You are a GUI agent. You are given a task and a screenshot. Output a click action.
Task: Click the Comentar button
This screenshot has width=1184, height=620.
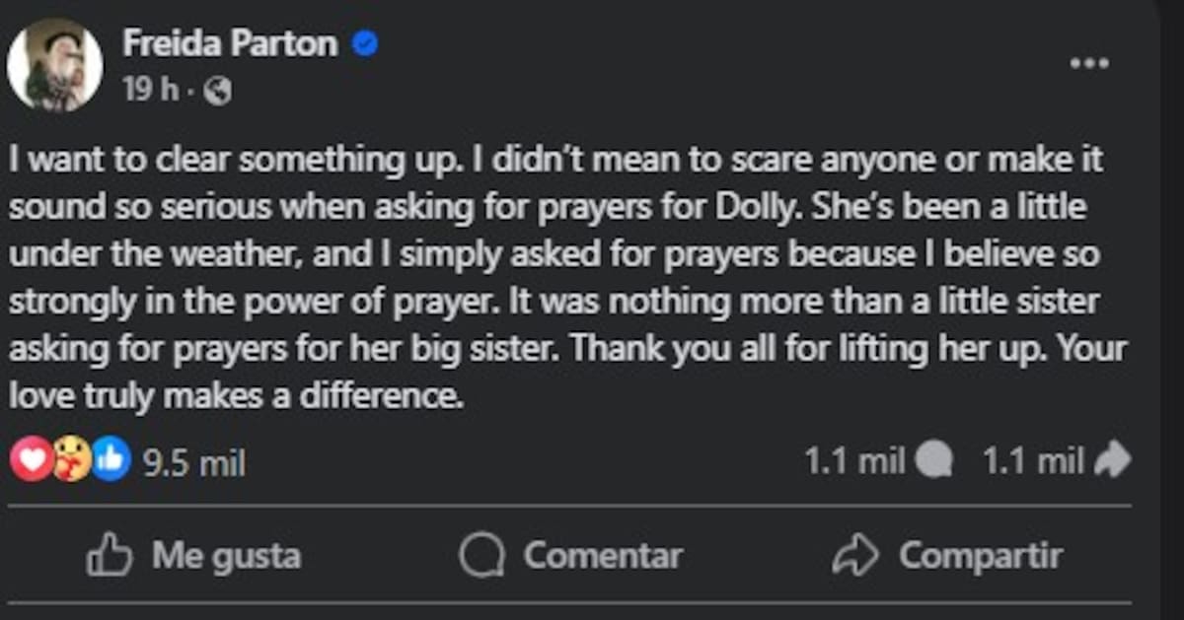570,556
